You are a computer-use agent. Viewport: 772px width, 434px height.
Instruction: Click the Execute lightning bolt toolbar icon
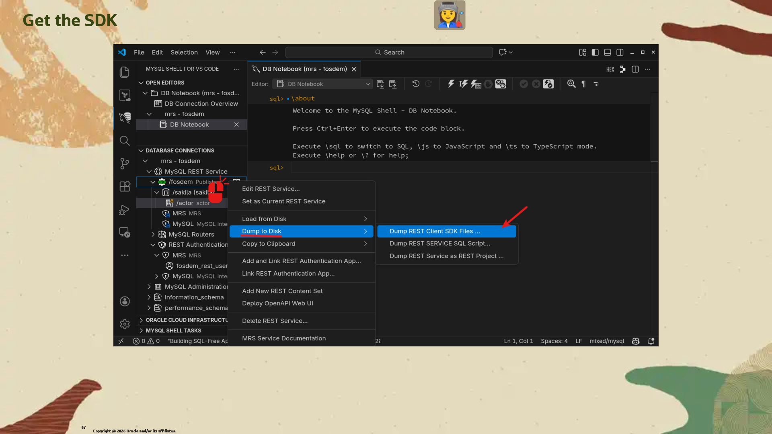(x=451, y=84)
